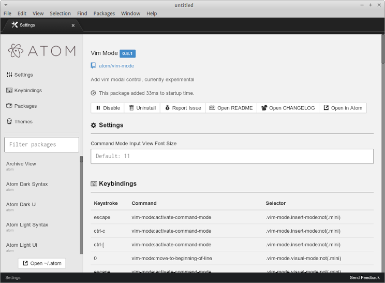This screenshot has width=385, height=283.
Task: Close the Settings tab
Action: coord(73,25)
